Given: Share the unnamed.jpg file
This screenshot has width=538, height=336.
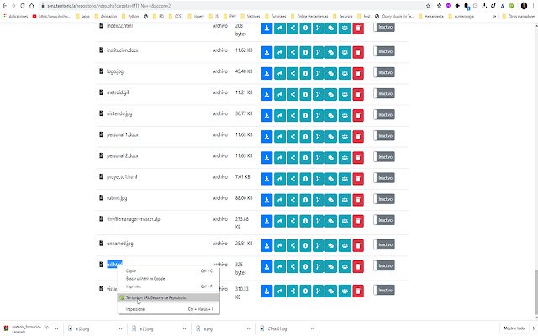Looking at the screenshot, I should click(x=293, y=245).
